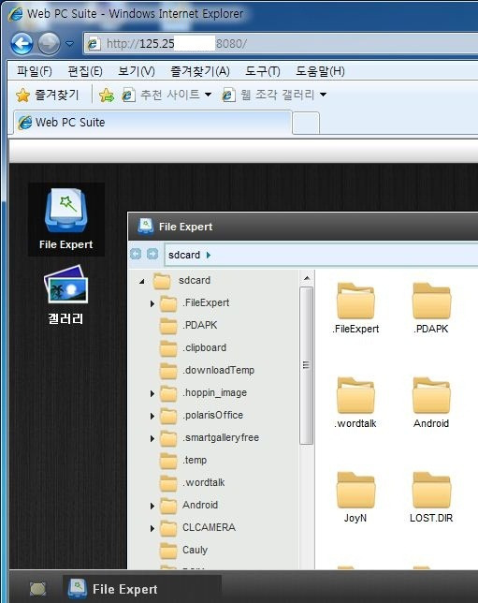Select .polarisOffice in the tree
The height and width of the screenshot is (603, 478).
pyautogui.click(x=212, y=415)
